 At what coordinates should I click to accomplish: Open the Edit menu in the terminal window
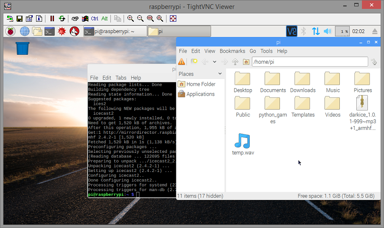point(107,78)
